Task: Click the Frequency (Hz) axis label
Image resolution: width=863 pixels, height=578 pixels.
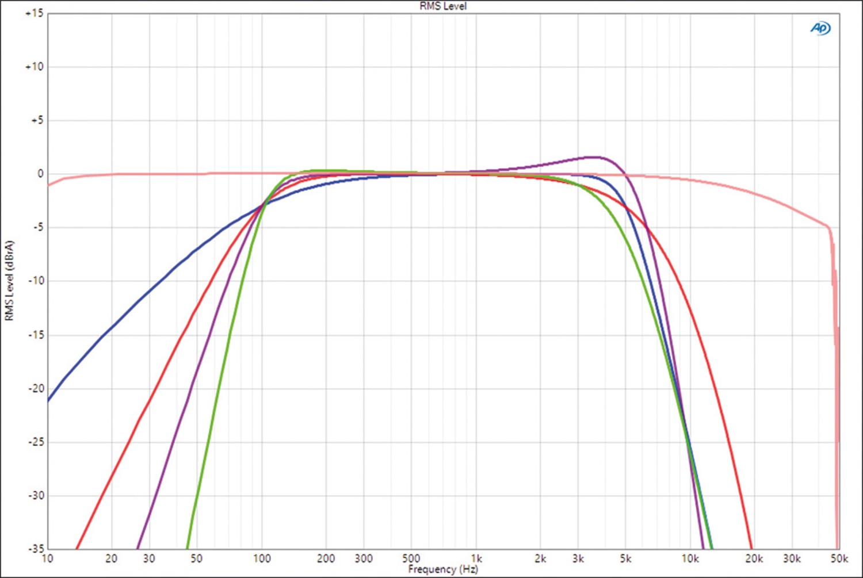Action: coord(443,569)
